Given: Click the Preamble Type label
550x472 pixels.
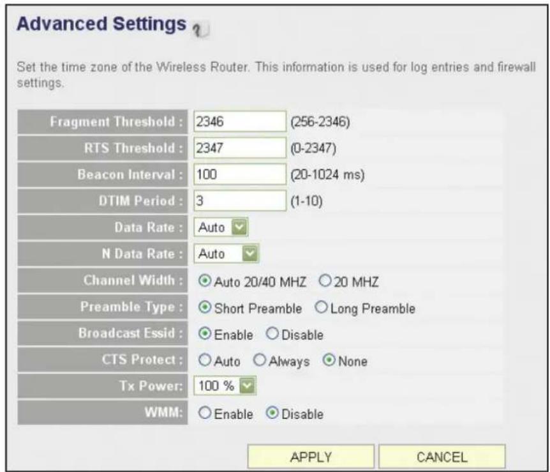Looking at the screenshot, I should tap(132, 307).
